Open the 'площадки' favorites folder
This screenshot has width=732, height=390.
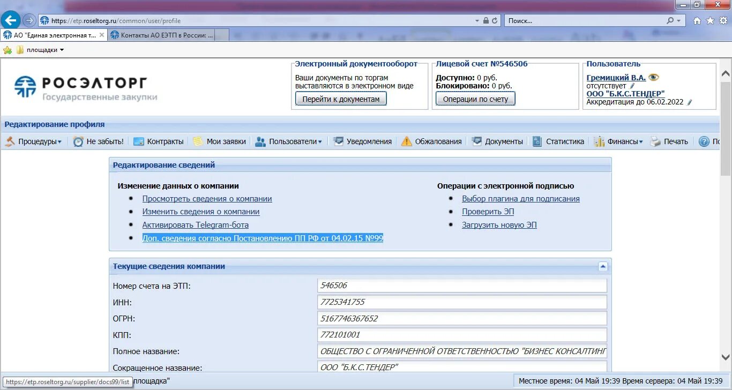tap(41, 50)
